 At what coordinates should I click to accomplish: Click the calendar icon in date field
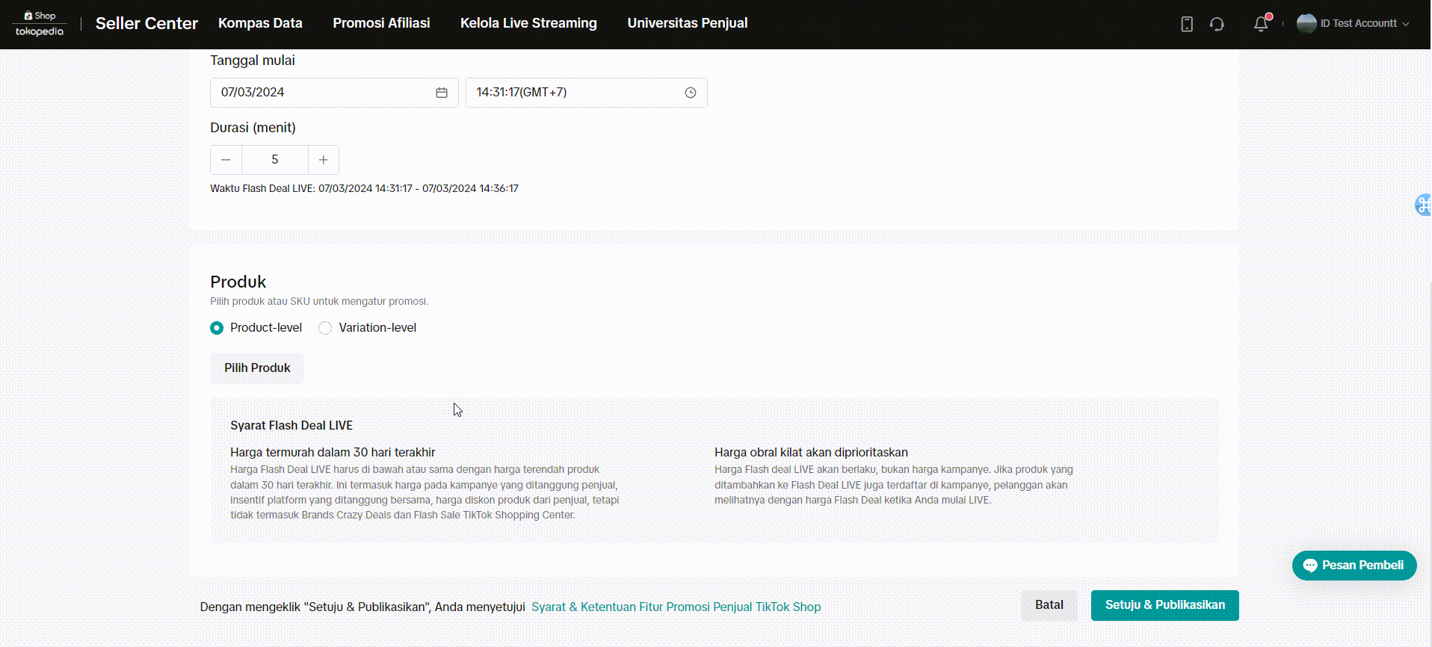(x=442, y=93)
